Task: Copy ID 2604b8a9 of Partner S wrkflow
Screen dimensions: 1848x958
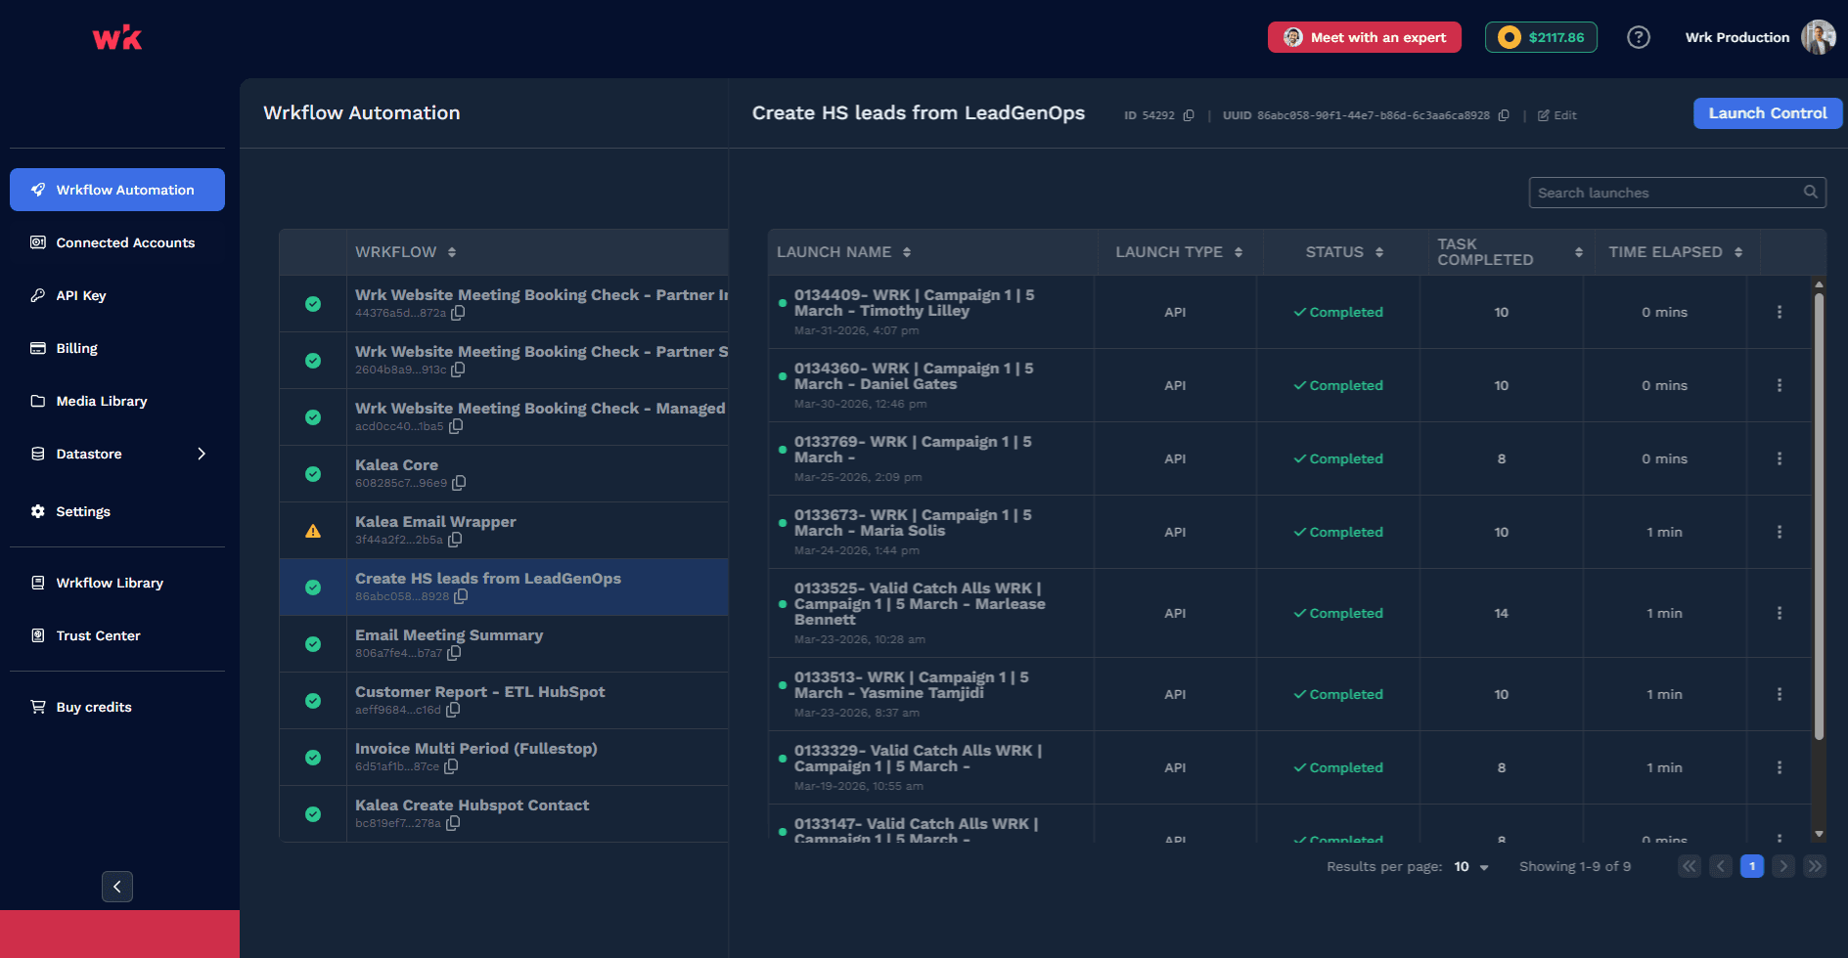Action: point(458,370)
